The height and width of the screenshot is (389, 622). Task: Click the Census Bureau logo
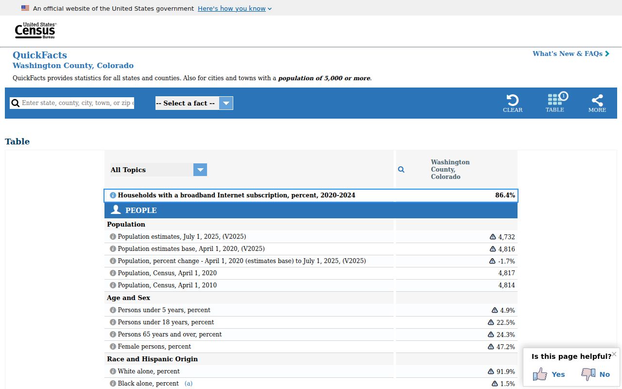pyautogui.click(x=35, y=31)
